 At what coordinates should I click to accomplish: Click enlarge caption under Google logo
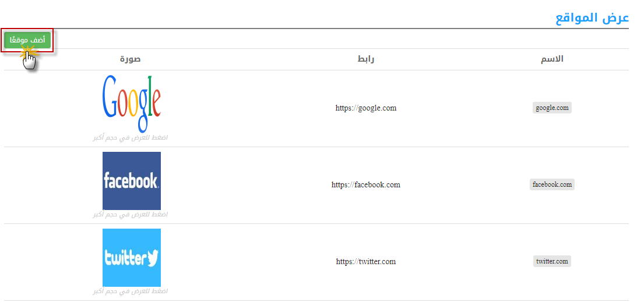pos(130,138)
